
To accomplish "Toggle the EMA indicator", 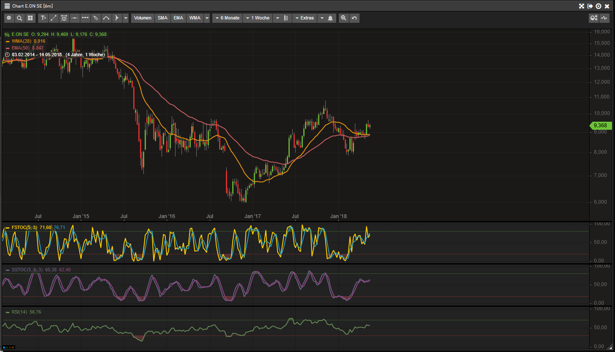I will tap(178, 18).
